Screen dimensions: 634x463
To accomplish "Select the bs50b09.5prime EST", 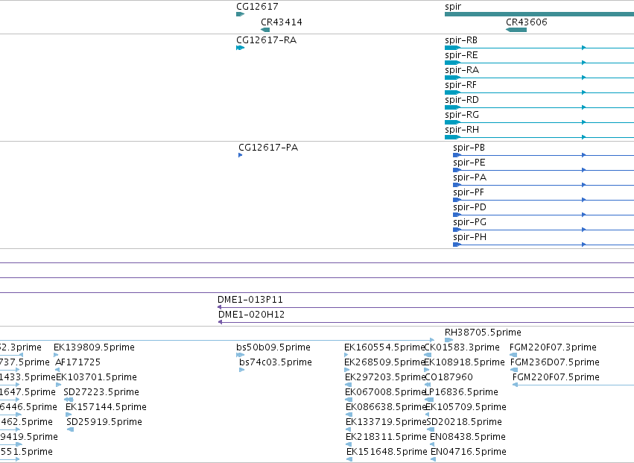I will (x=240, y=355).
